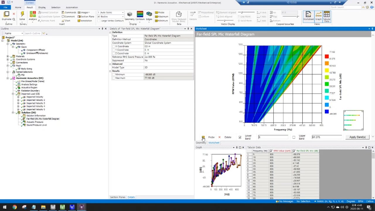Click the Apply Band(s) button

point(357,137)
